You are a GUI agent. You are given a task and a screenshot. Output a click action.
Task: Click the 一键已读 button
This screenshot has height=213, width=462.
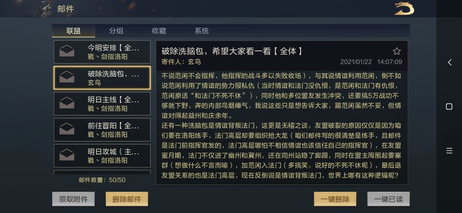(388, 199)
